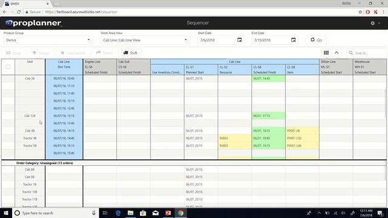
Task: Click the CL-S1 Planned Start column header
Action: pyautogui.click(x=201, y=70)
